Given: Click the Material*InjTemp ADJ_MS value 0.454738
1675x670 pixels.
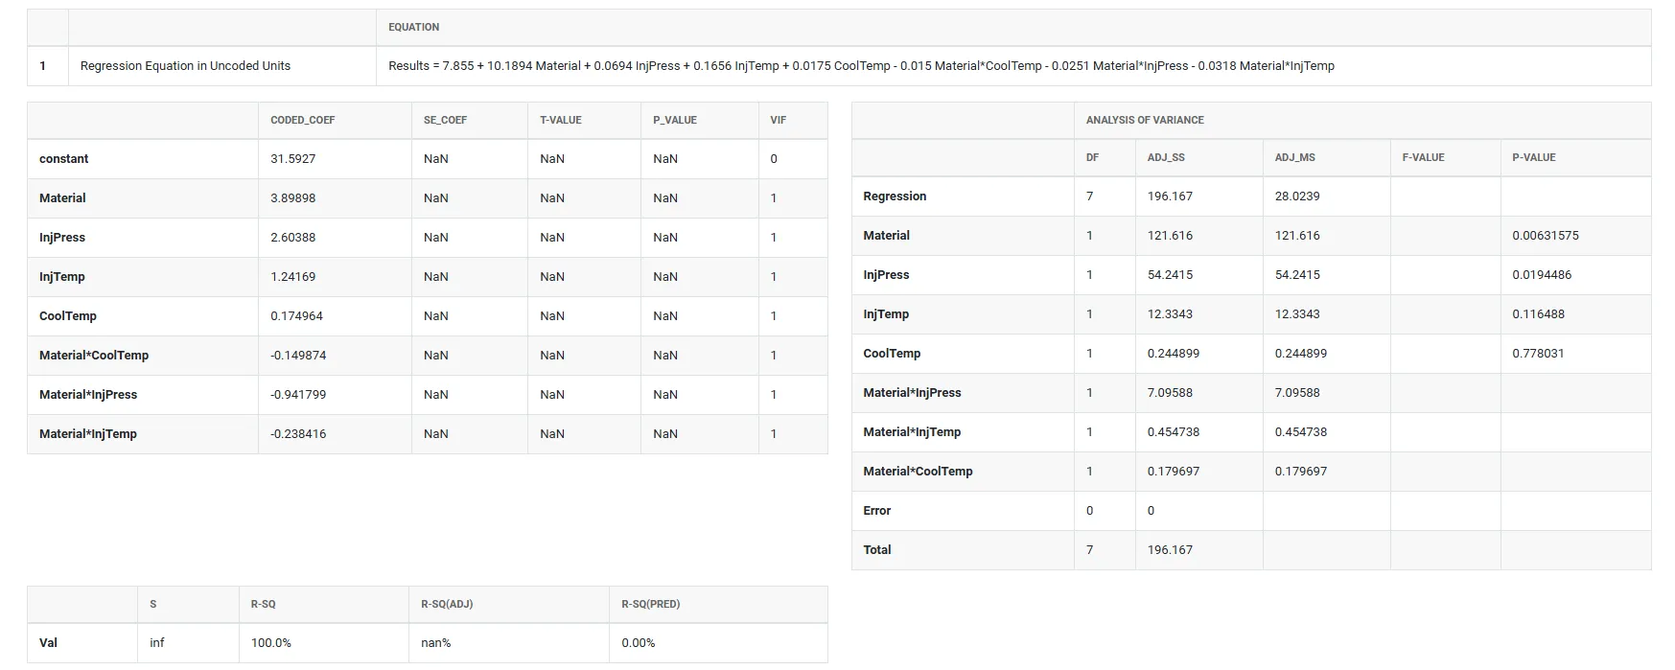Looking at the screenshot, I should (1301, 432).
